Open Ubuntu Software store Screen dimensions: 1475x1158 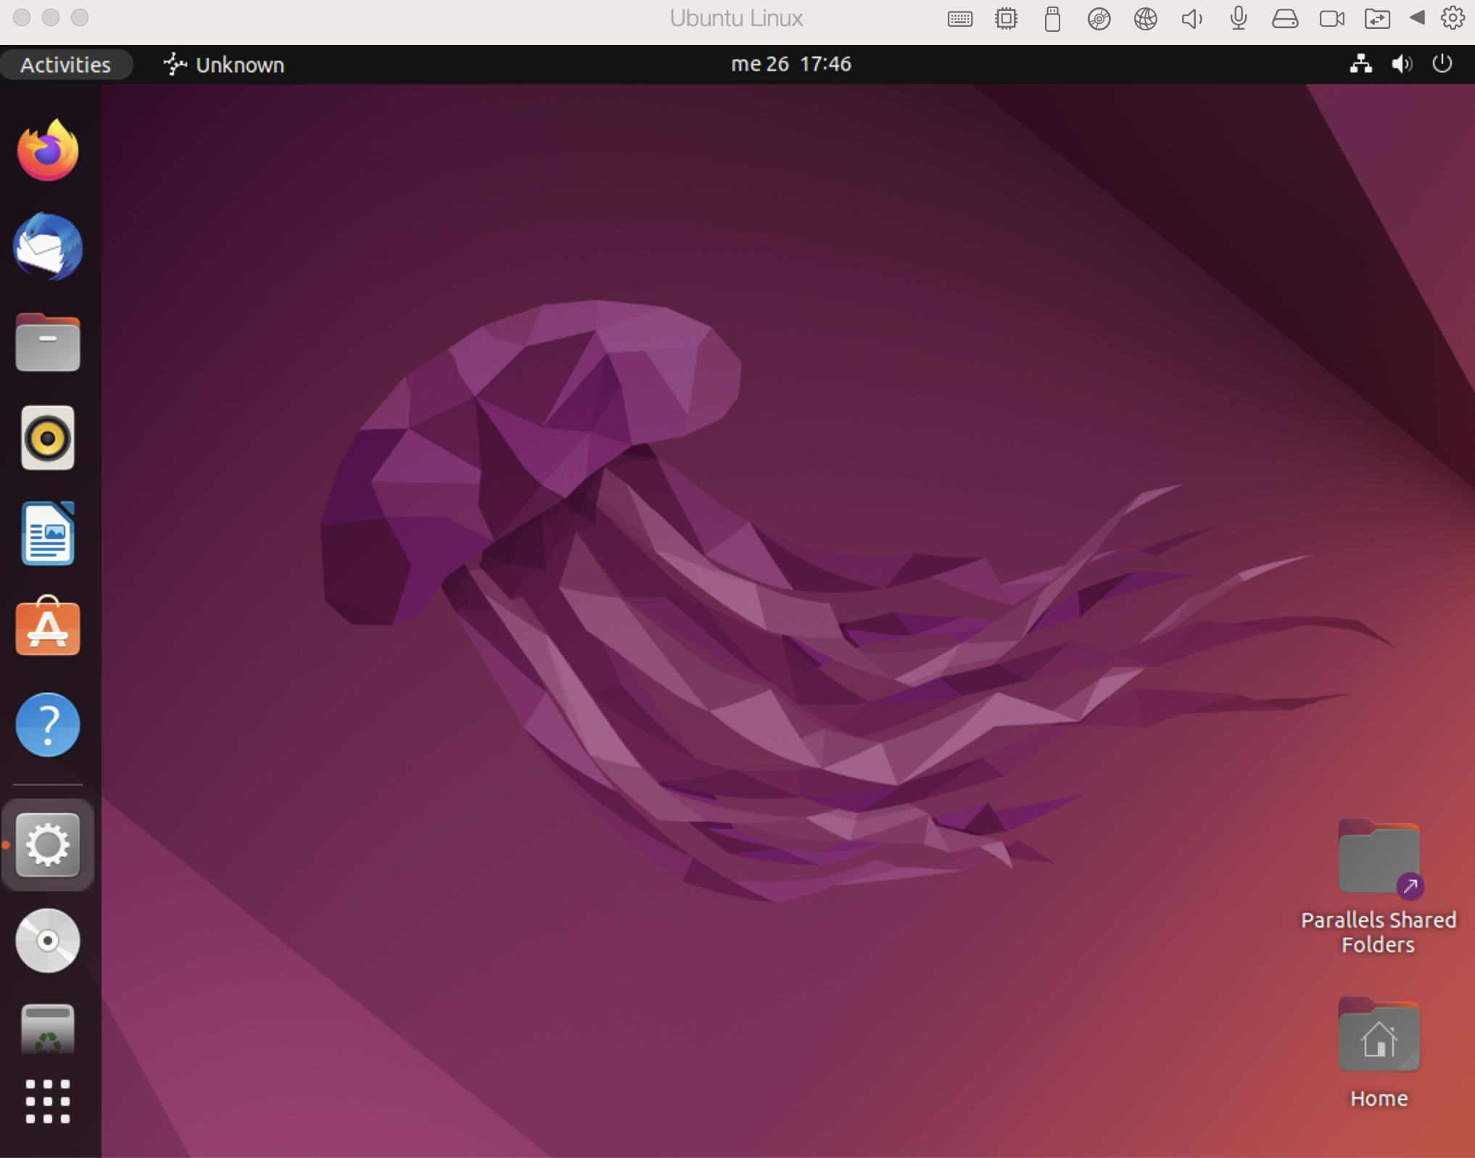click(48, 628)
